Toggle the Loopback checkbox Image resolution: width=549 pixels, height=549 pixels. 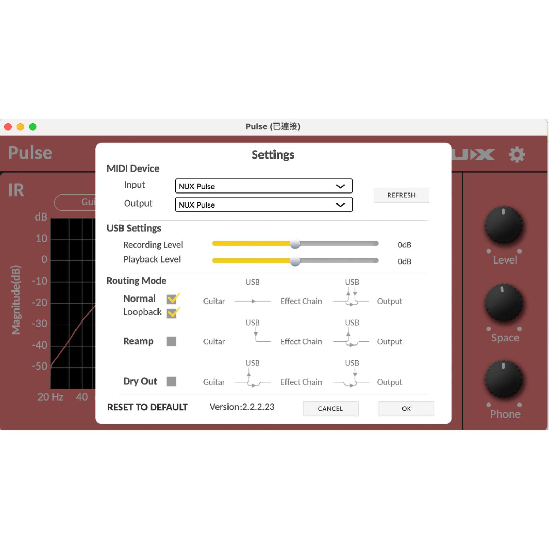(x=172, y=313)
